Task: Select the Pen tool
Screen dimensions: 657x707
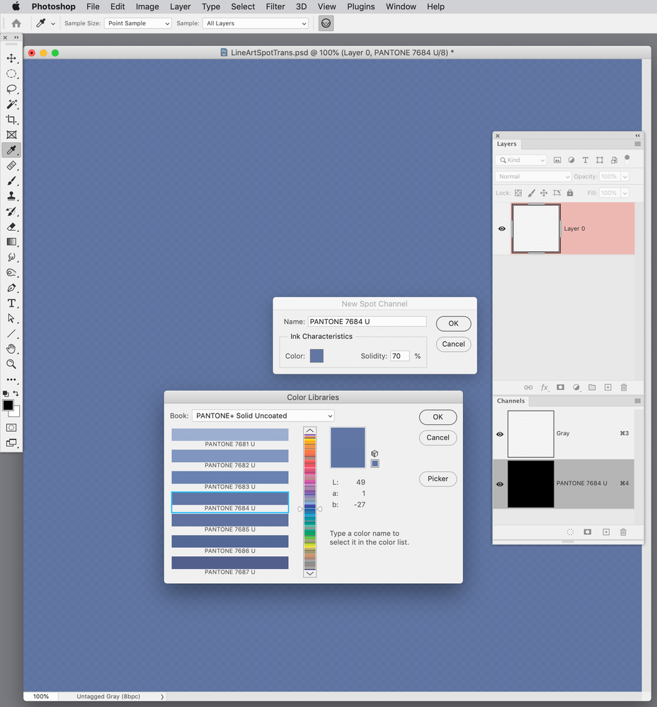Action: [x=11, y=287]
